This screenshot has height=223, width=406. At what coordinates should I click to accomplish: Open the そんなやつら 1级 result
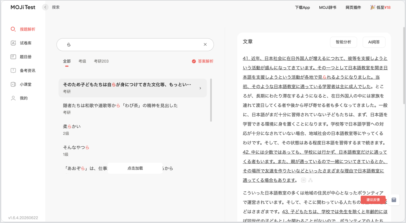133,150
